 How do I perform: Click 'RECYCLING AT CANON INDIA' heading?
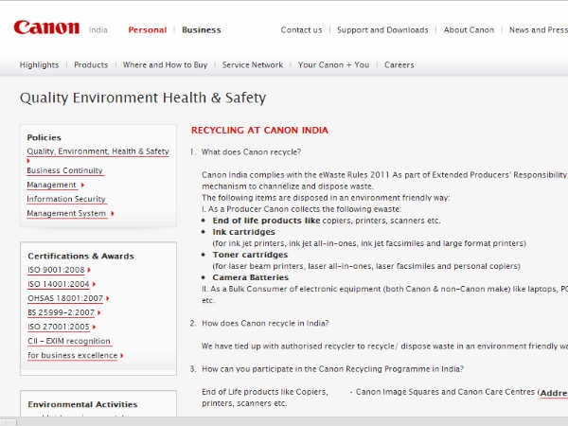[x=259, y=131]
